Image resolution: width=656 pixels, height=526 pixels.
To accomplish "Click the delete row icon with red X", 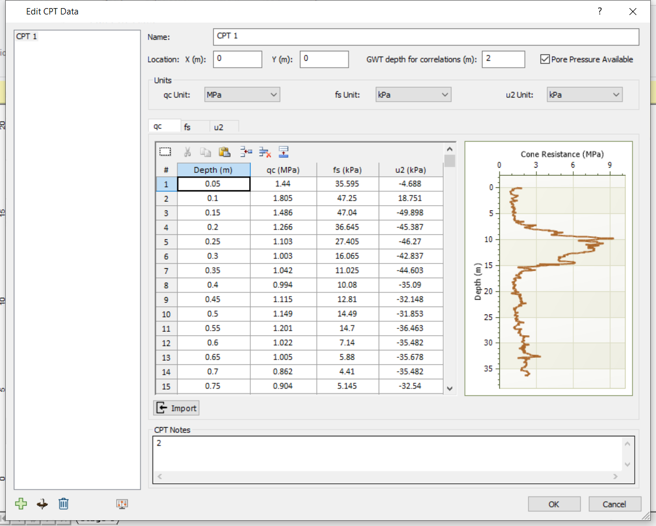I will 265,152.
